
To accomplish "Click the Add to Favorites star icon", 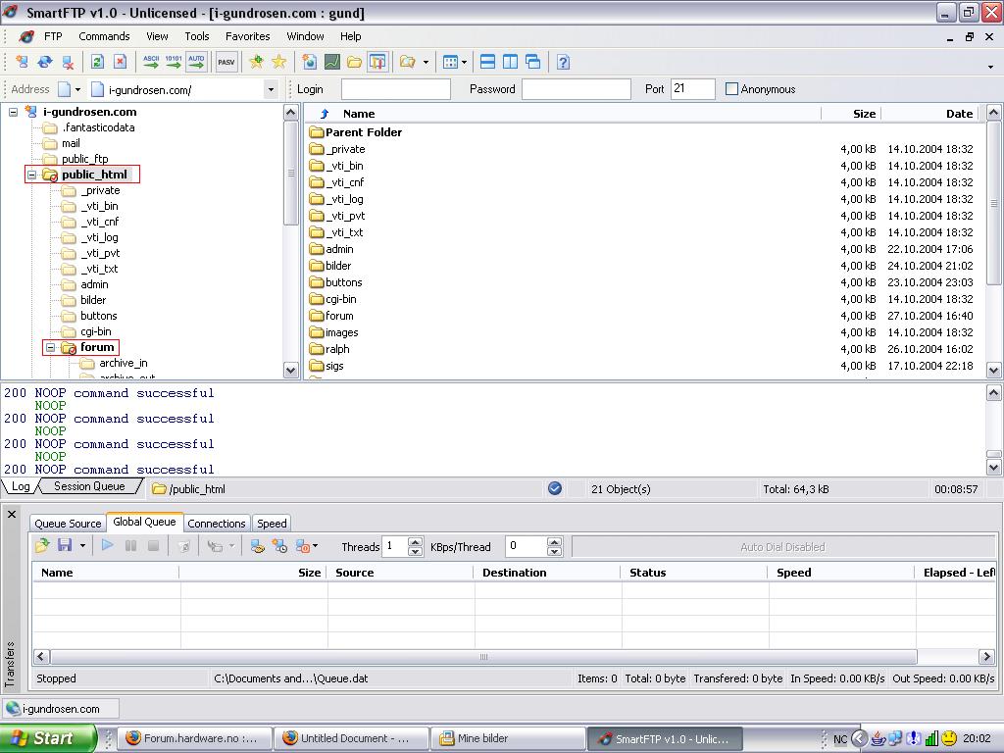I will point(256,62).
